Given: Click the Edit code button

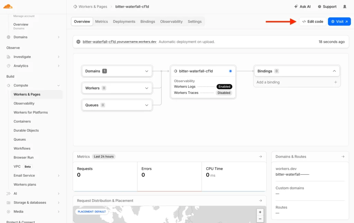Looking at the screenshot, I should [x=313, y=21].
